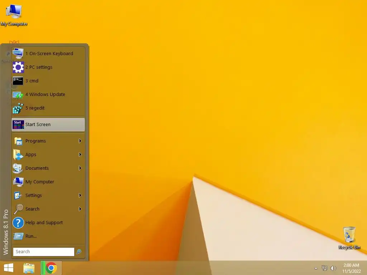The height and width of the screenshot is (275, 367).
Task: Click the 'My Computer' label in the start menu
Action: click(39, 182)
